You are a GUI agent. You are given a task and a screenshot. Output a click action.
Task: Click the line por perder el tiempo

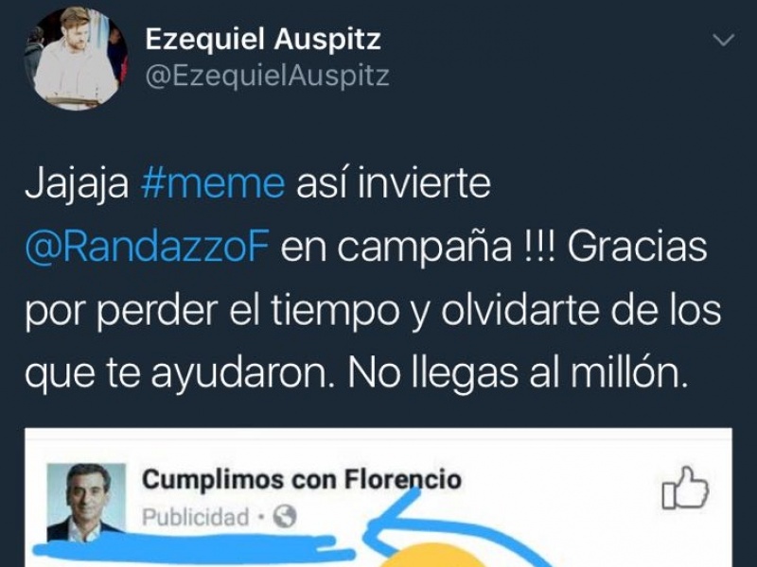(x=211, y=311)
